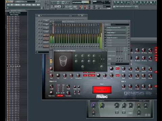Open the OPTIONS menu

(x=28, y=5)
